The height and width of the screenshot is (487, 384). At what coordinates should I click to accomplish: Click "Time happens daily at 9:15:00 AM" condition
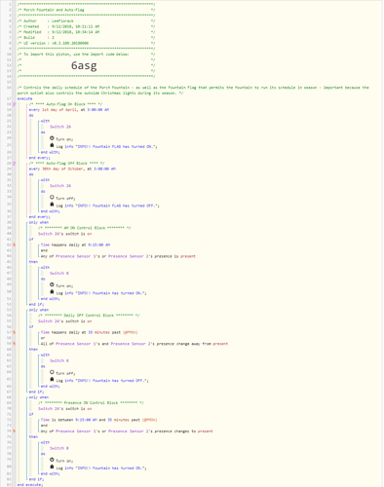(x=75, y=245)
